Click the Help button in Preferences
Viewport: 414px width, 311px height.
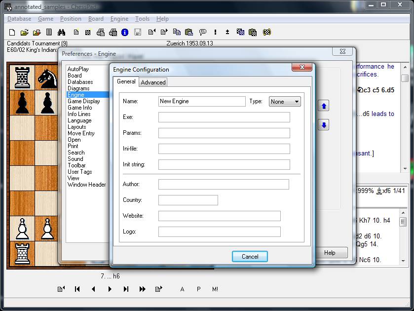[330, 253]
